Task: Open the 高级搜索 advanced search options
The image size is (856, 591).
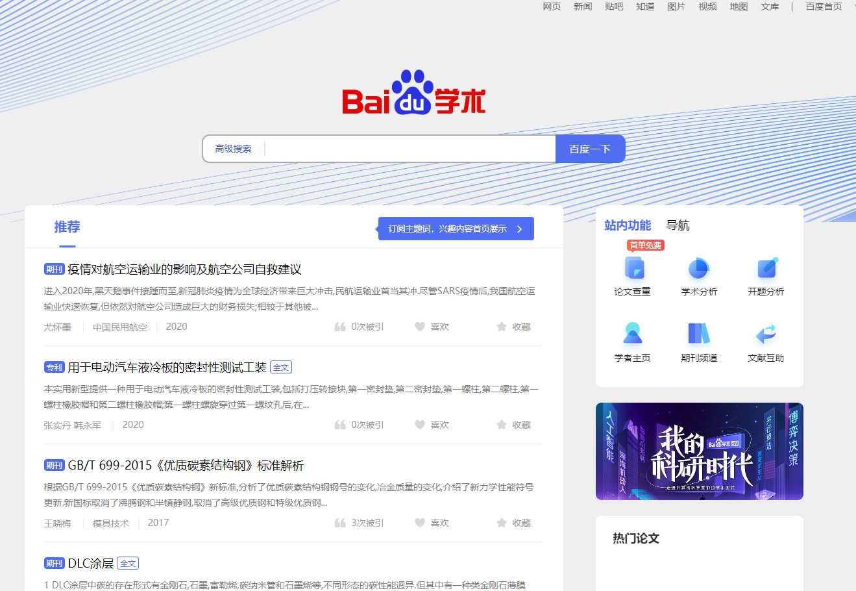Action: coord(233,148)
